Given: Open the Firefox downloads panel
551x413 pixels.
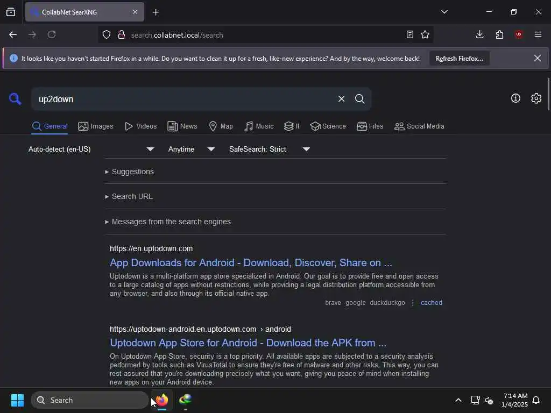Looking at the screenshot, I should tap(479, 34).
